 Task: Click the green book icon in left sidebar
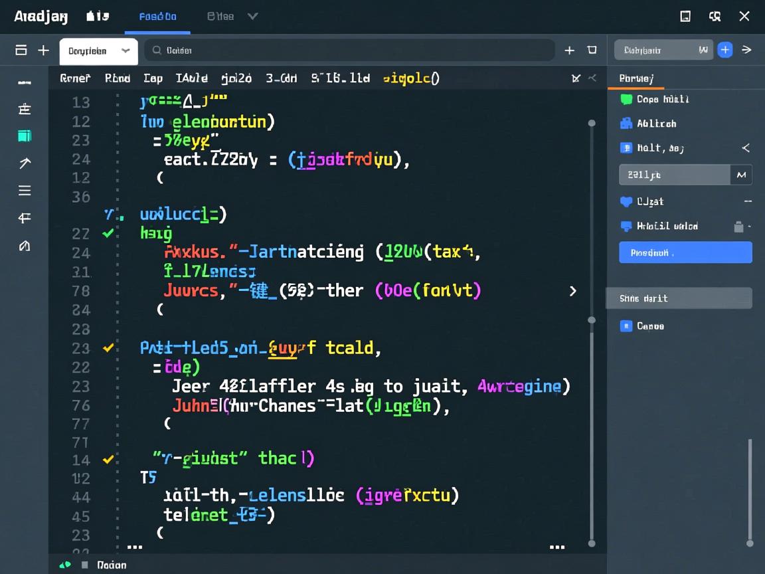[x=25, y=136]
